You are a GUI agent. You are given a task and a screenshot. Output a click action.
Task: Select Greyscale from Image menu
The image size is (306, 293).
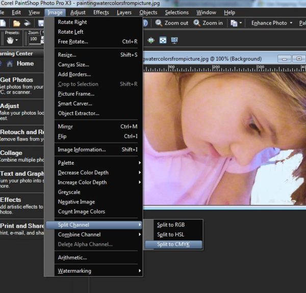[69, 192]
